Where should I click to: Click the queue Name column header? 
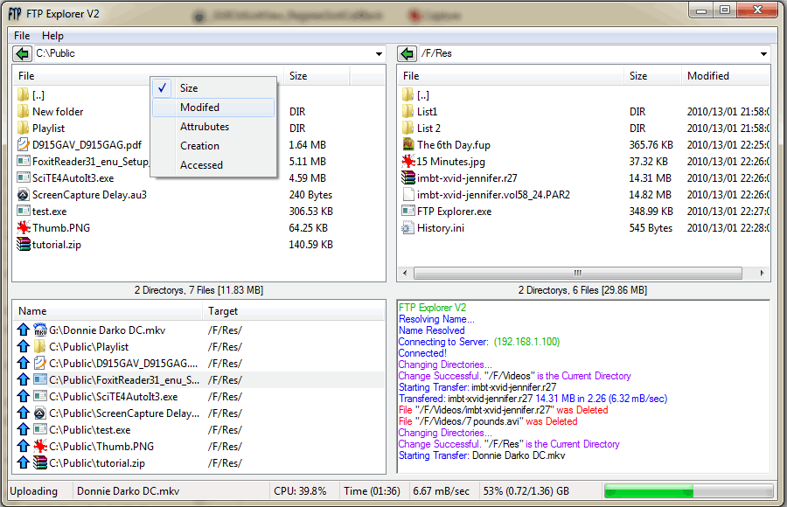click(x=108, y=311)
